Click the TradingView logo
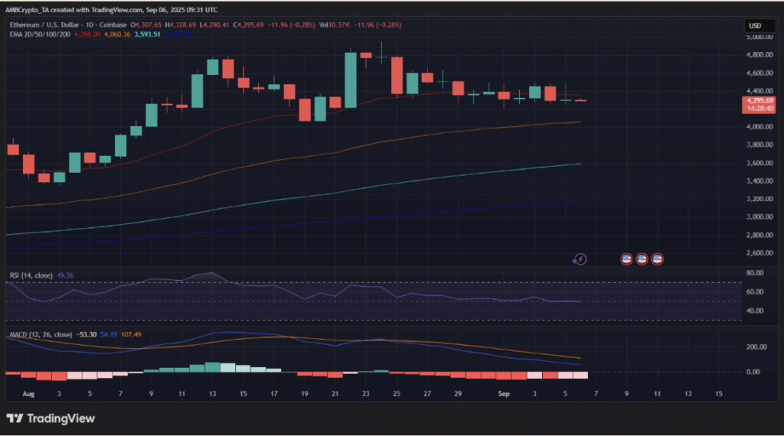The height and width of the screenshot is (436, 784). [51, 418]
